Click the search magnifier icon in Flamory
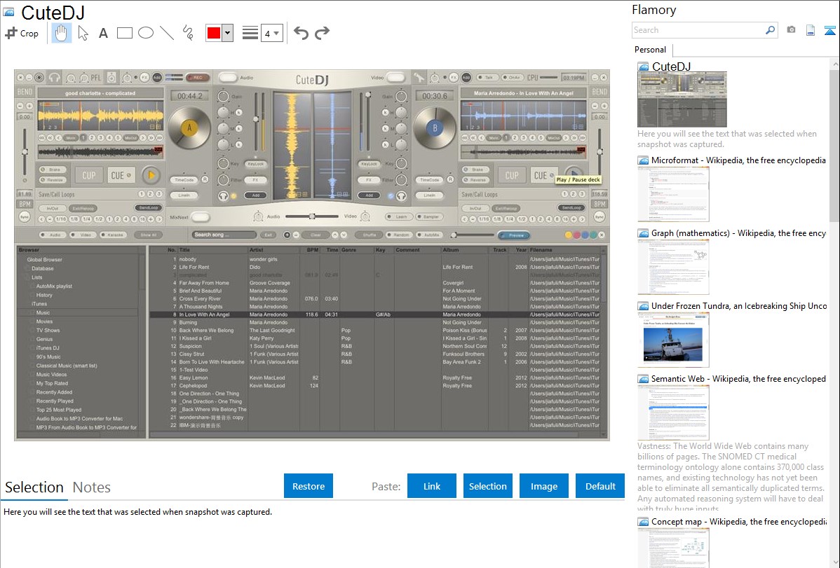This screenshot has width=840, height=568. point(770,30)
